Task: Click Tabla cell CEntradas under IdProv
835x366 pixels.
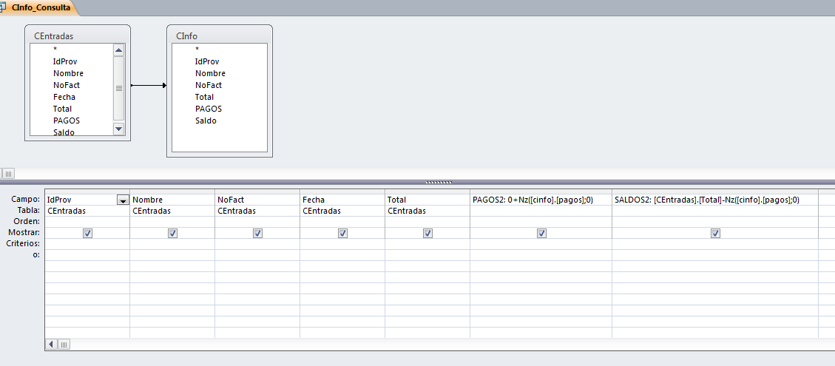Action: (87, 211)
